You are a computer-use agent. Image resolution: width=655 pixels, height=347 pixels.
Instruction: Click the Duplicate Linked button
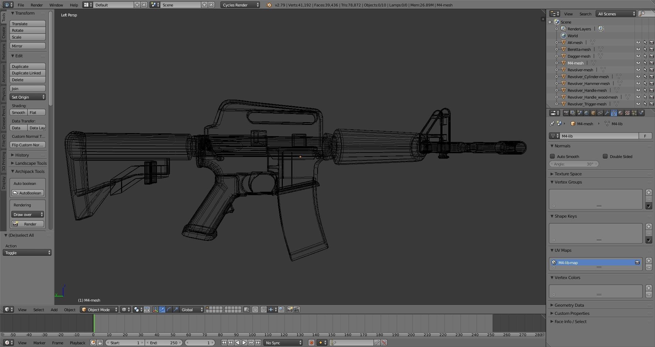click(28, 73)
